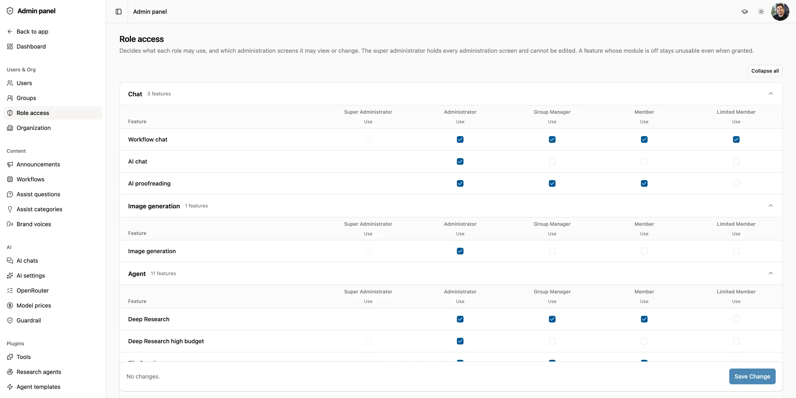Click the Announcements megaphone icon
796x398 pixels.
pyautogui.click(x=10, y=164)
